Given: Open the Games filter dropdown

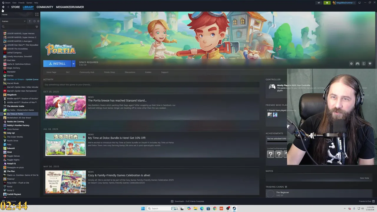Looking at the screenshot, I should point(14,21).
